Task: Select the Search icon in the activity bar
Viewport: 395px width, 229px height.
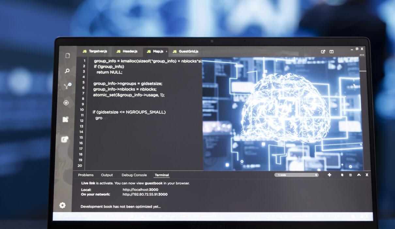Action: pos(67,71)
